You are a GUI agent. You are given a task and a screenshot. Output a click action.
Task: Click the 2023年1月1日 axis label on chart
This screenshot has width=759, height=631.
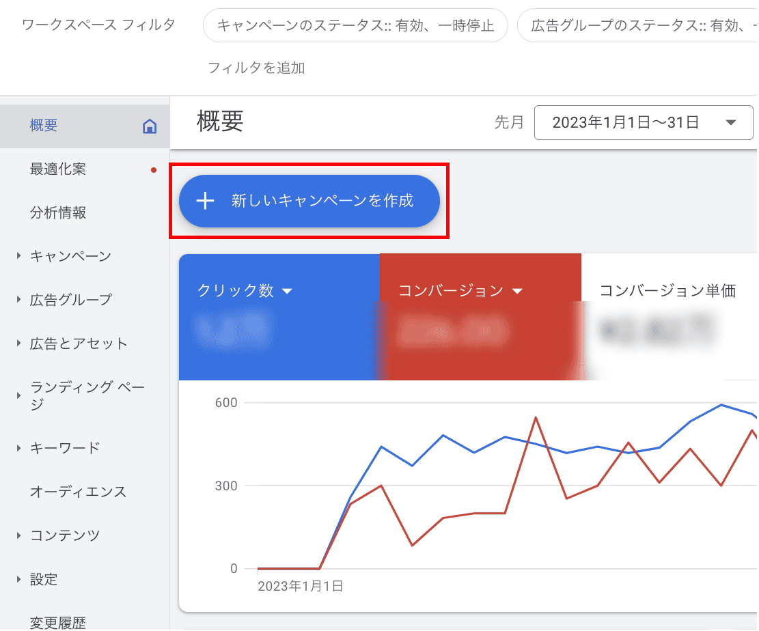300,587
